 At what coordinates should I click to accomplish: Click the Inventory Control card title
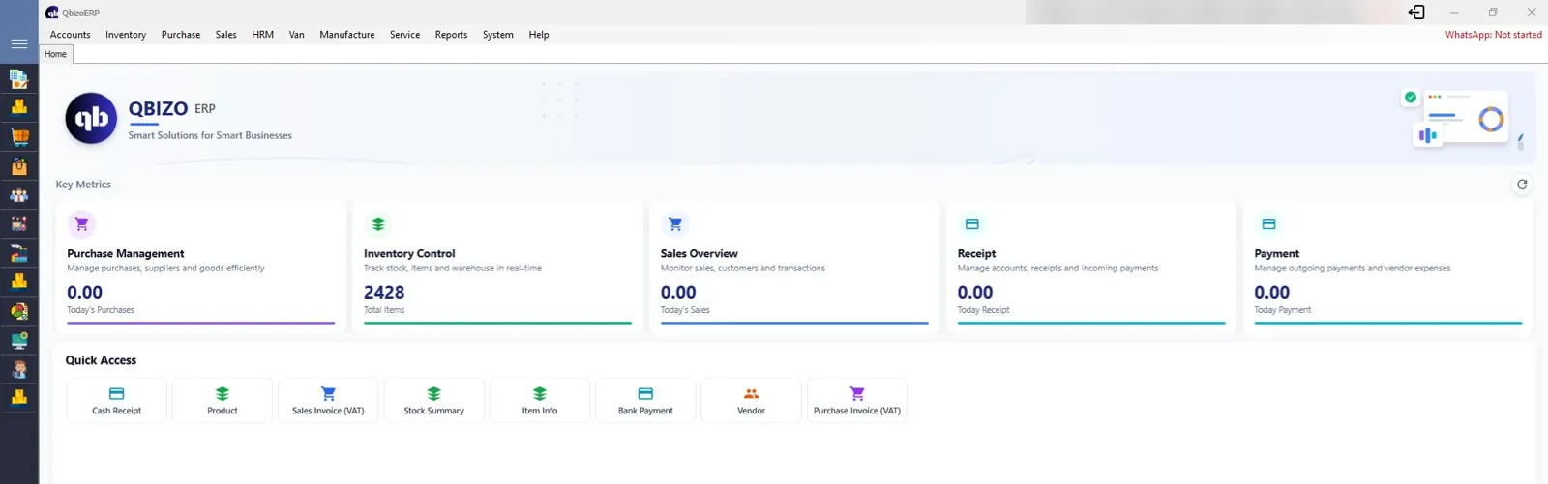tap(409, 254)
